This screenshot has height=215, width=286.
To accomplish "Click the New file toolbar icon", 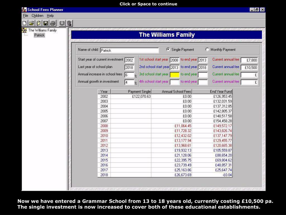I will (x=25, y=23).
